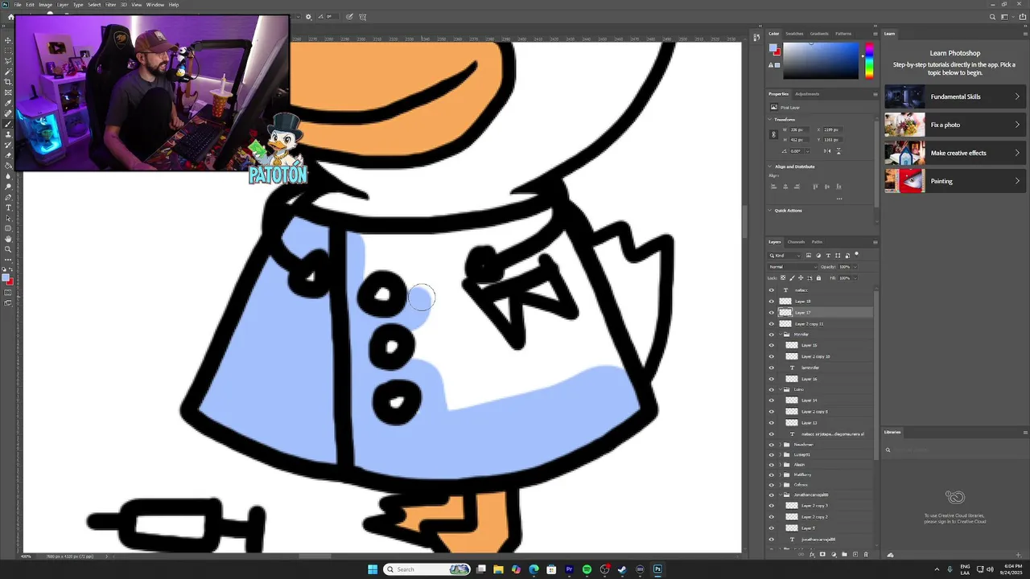Screen dimensions: 1030x579
Task: Open the Fundamental Skills tutorial
Action: (x=954, y=96)
